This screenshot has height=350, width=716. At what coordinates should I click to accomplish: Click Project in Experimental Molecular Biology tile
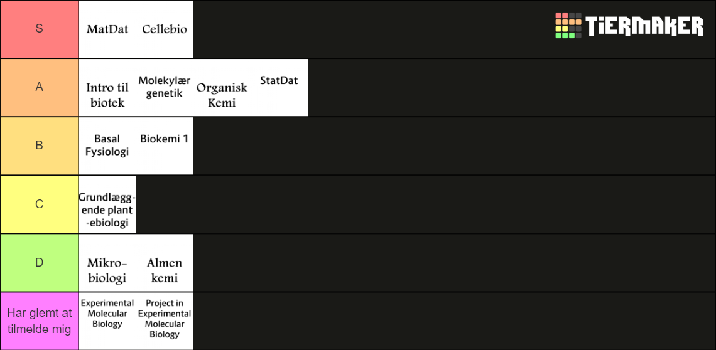(165, 321)
